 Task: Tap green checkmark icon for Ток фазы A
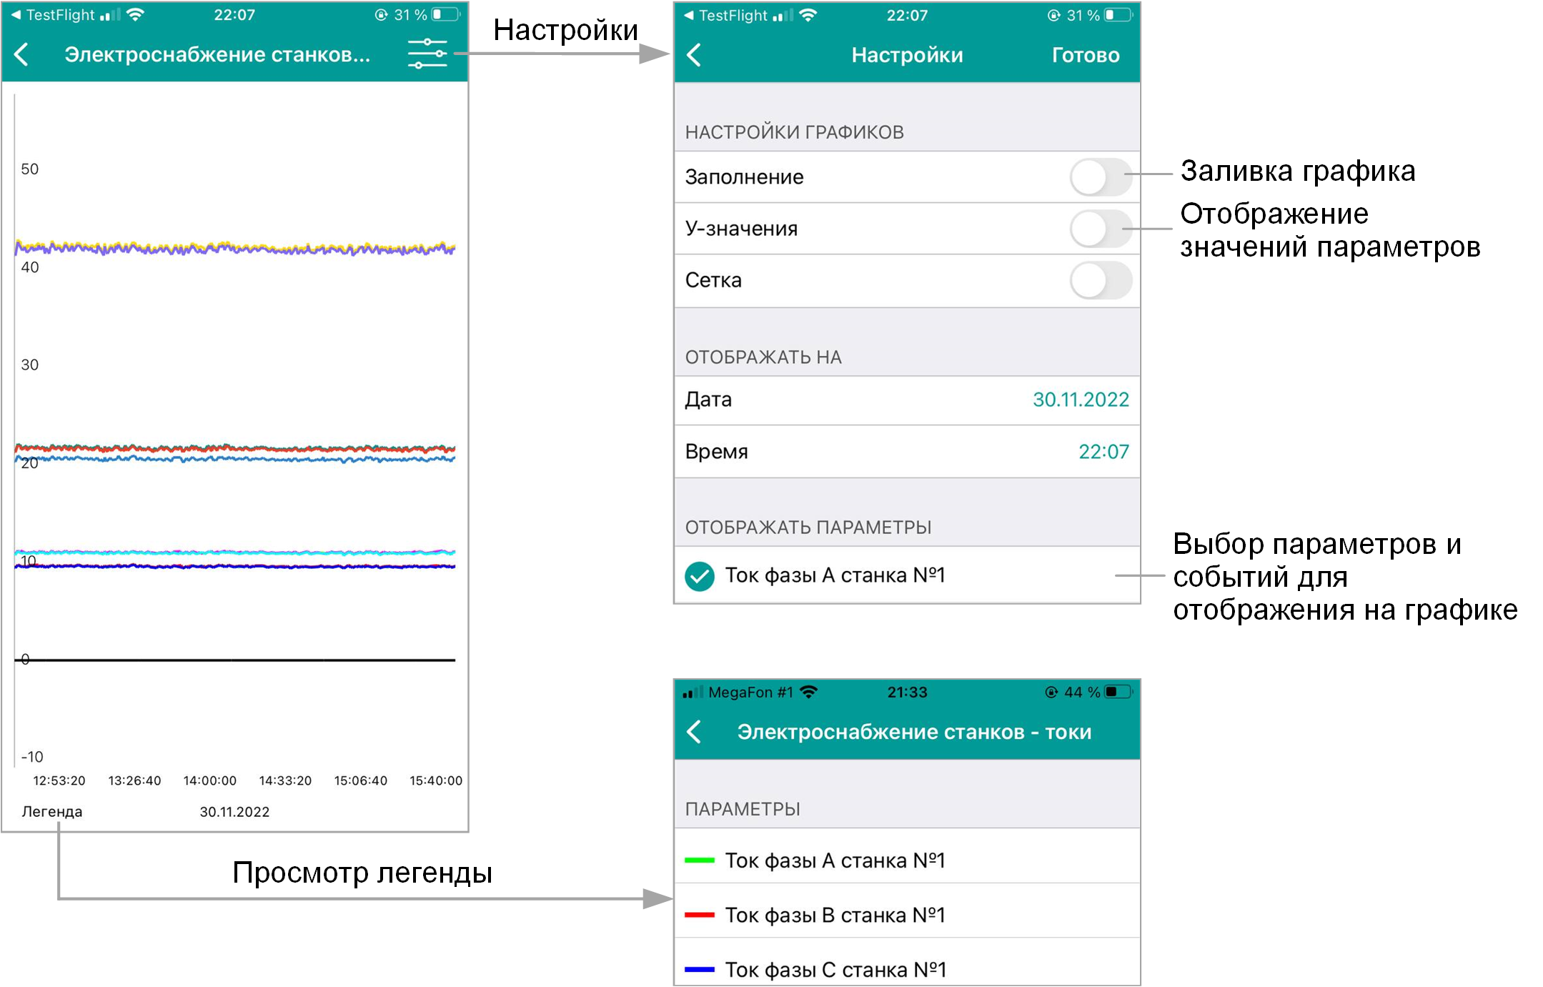(x=699, y=576)
